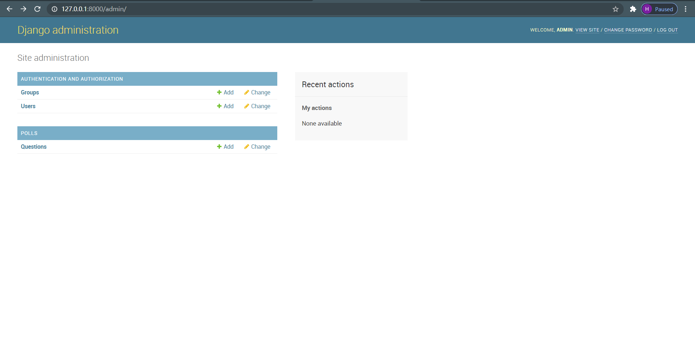Open the Chrome three-dot menu

(686, 9)
